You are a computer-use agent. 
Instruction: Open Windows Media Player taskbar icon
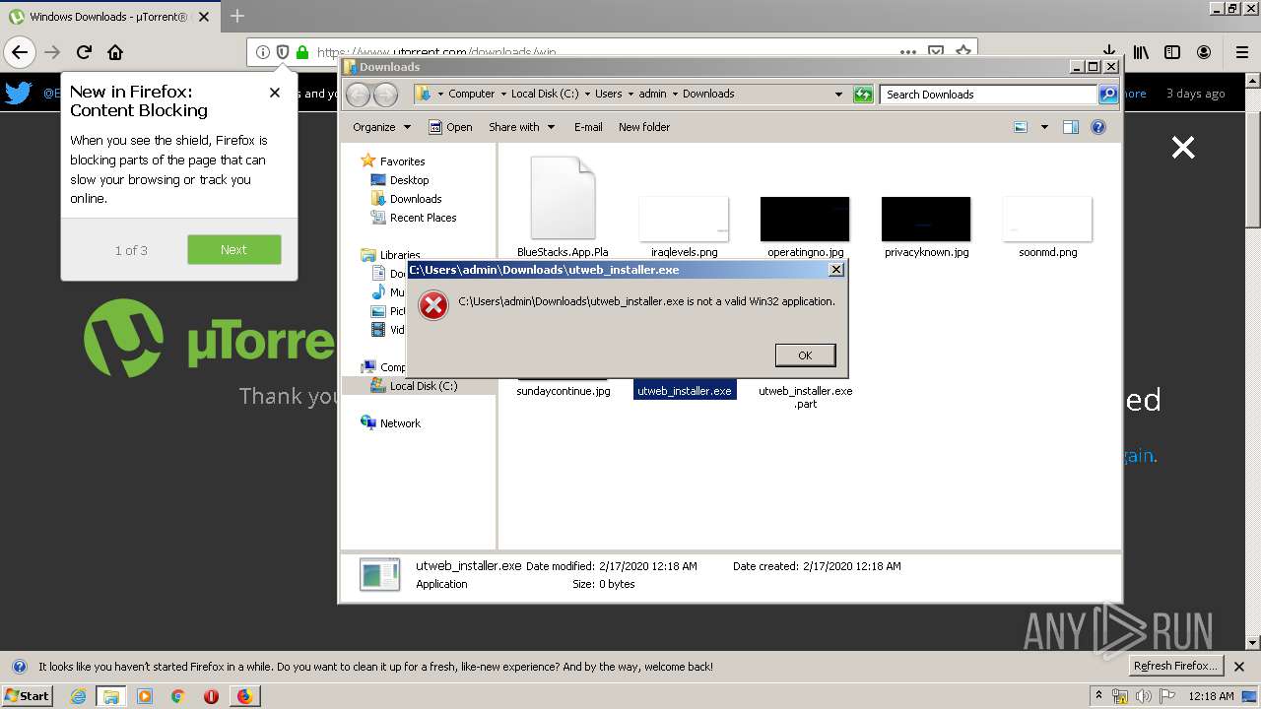(x=145, y=696)
